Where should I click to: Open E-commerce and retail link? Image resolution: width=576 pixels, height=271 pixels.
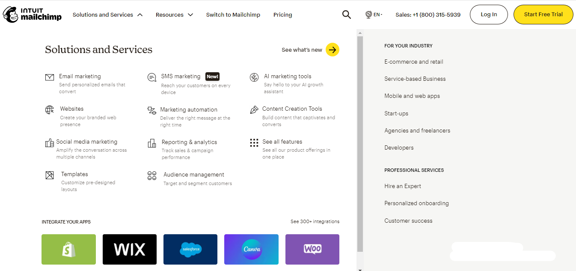(414, 62)
